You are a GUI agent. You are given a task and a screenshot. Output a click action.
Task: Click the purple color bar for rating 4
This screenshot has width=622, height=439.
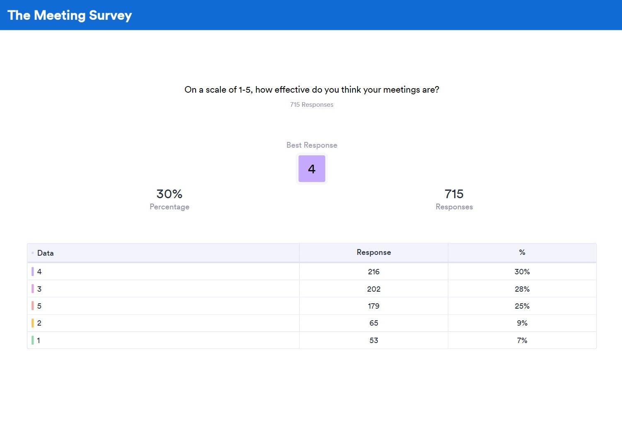(33, 272)
